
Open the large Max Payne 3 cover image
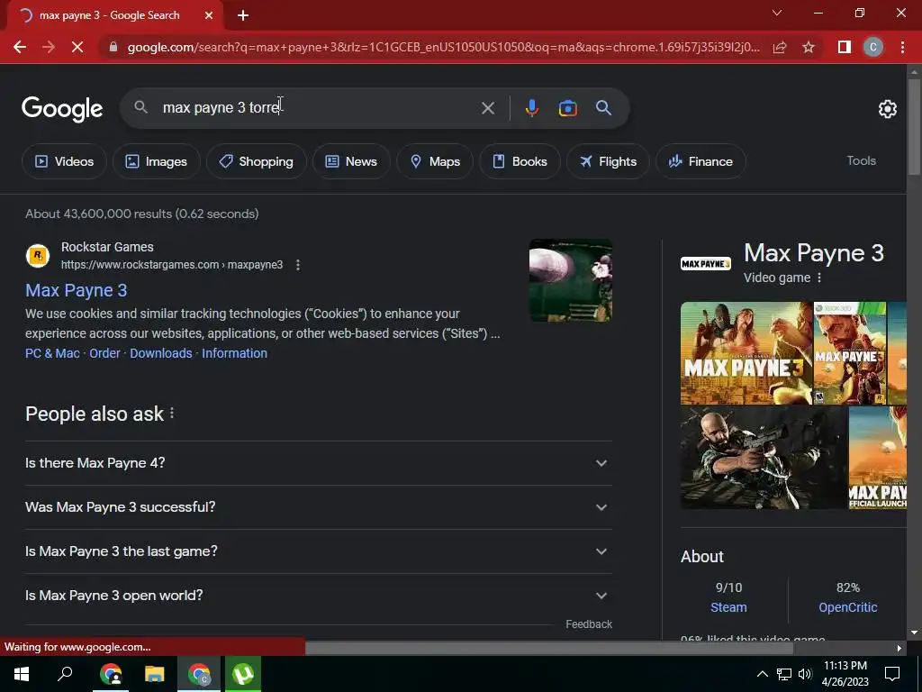click(x=746, y=353)
